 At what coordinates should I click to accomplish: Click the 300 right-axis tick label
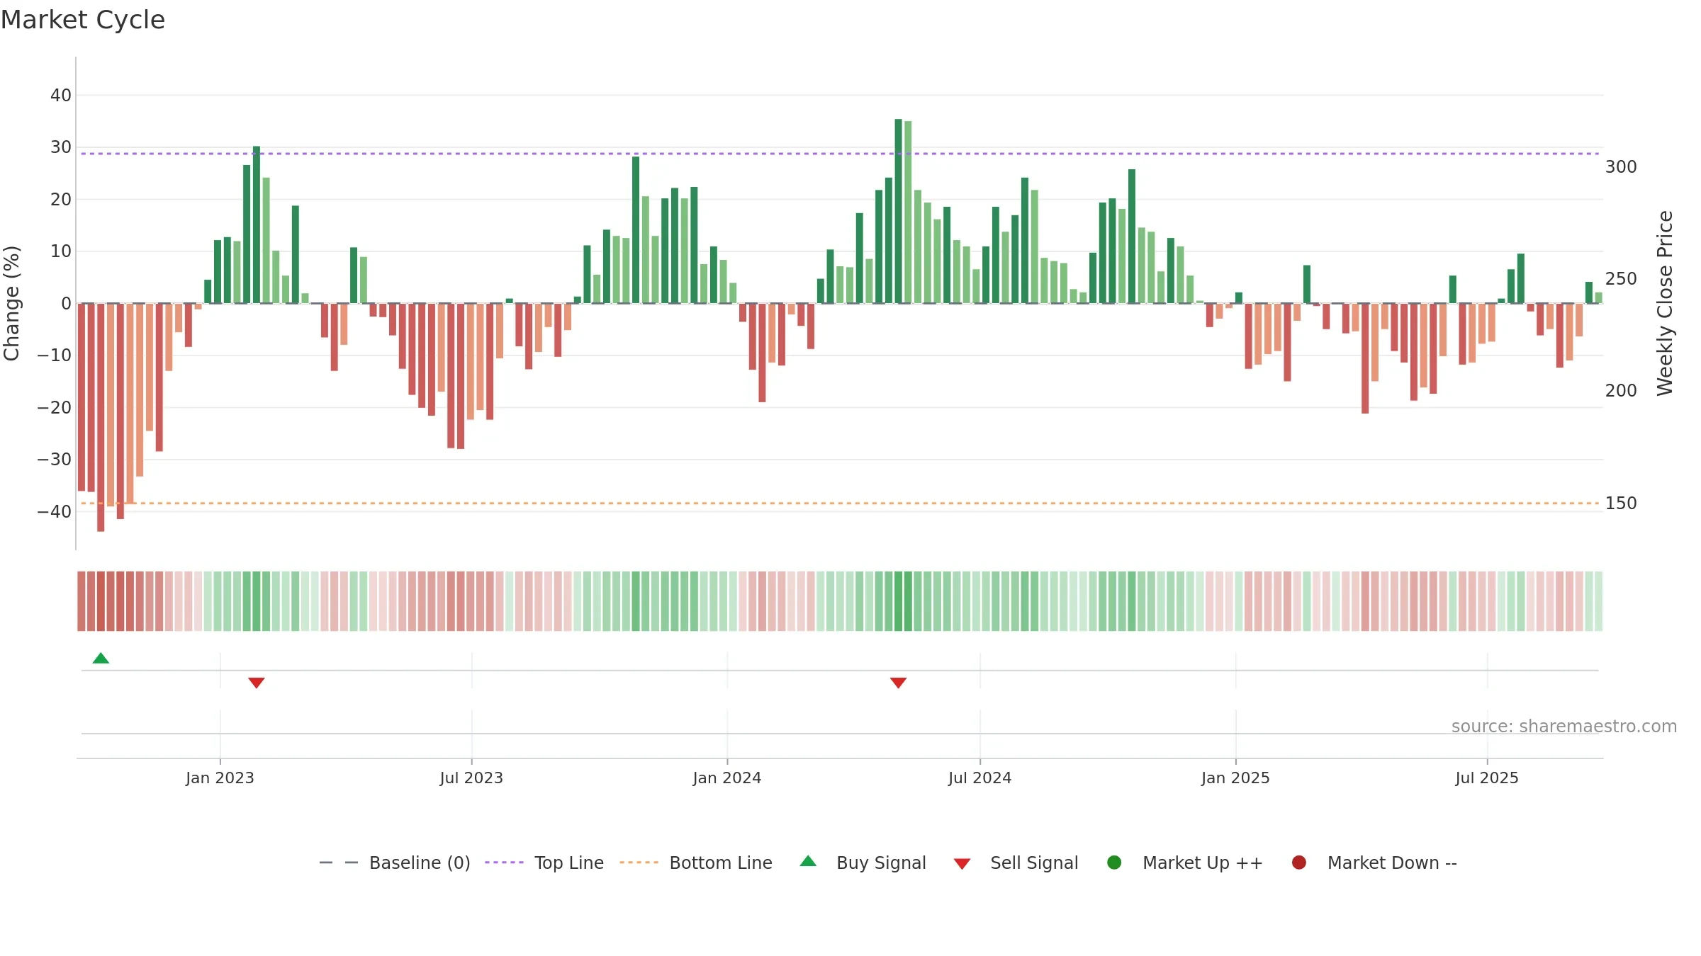tap(1621, 166)
